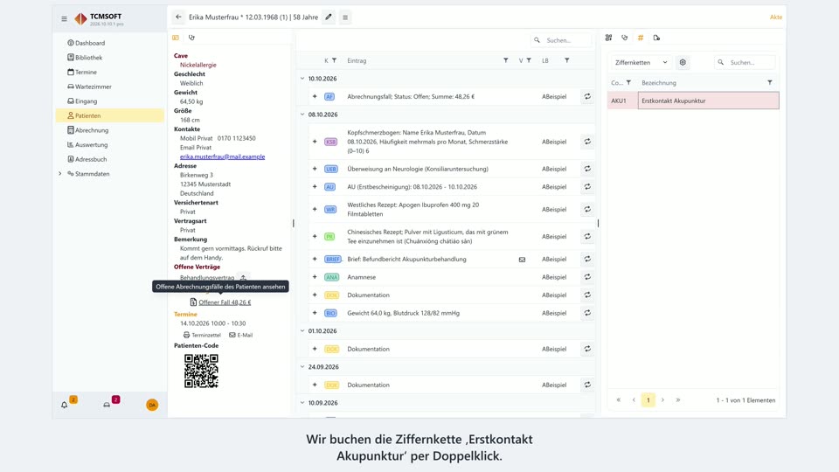Click the Terminzettel button
This screenshot has width=839, height=472.
click(x=202, y=335)
